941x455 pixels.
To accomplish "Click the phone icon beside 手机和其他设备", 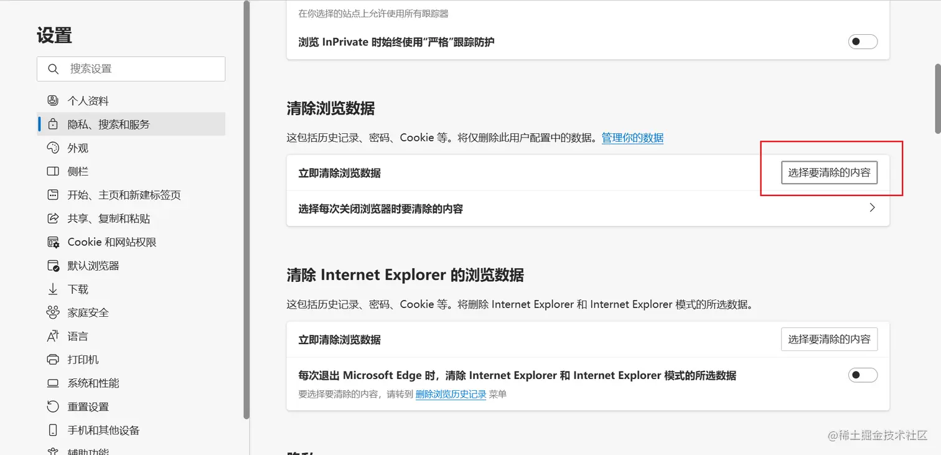I will coord(53,431).
